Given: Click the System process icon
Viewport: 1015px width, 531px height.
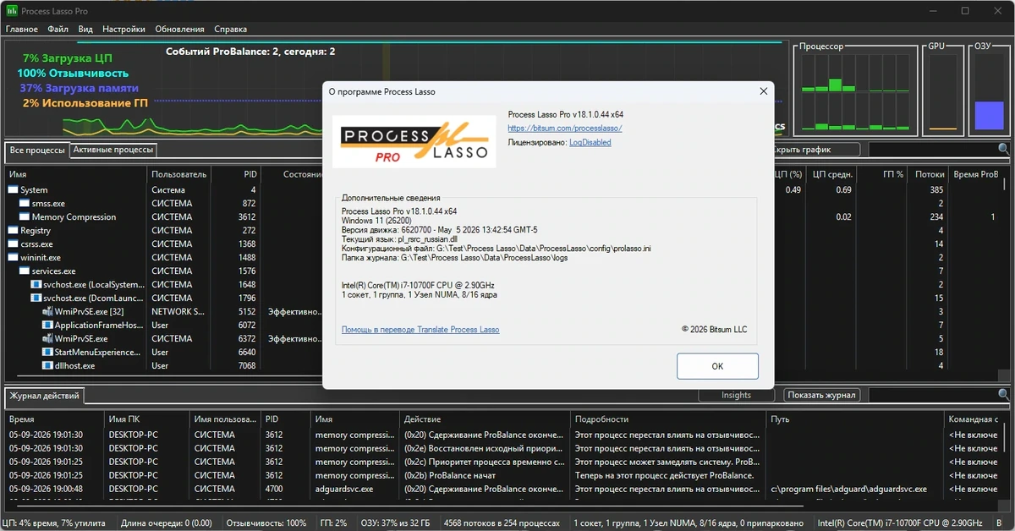Looking at the screenshot, I should click(13, 190).
